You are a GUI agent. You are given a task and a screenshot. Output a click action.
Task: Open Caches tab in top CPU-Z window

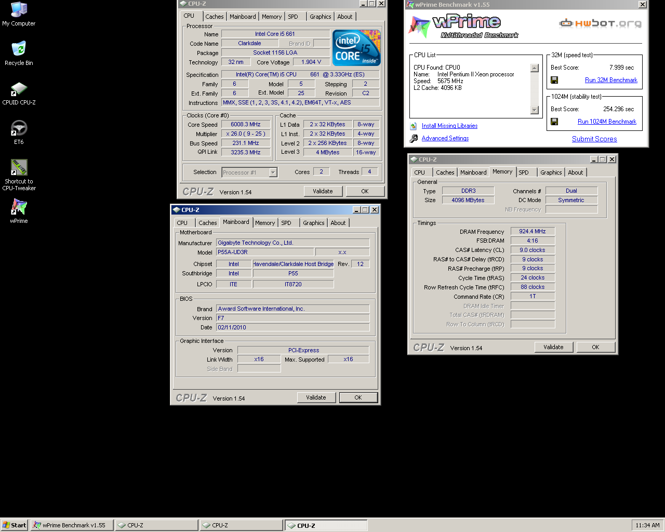tap(214, 17)
